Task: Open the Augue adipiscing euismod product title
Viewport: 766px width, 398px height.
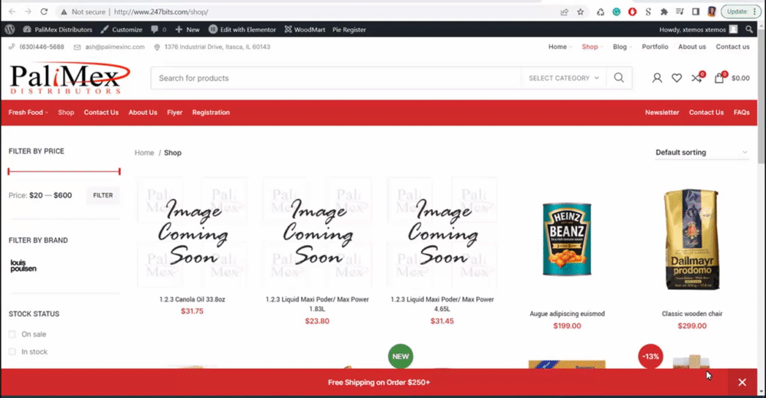Action: click(x=567, y=314)
